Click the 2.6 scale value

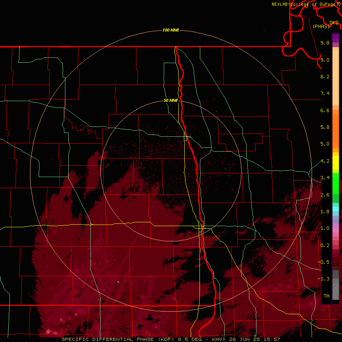[x=325, y=195]
